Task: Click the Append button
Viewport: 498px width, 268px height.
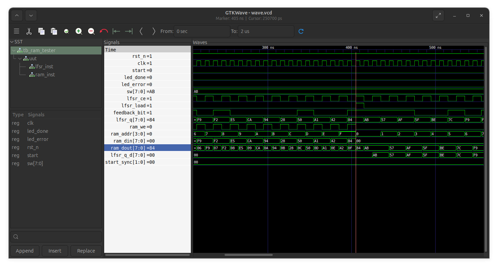Action: [x=25, y=251]
